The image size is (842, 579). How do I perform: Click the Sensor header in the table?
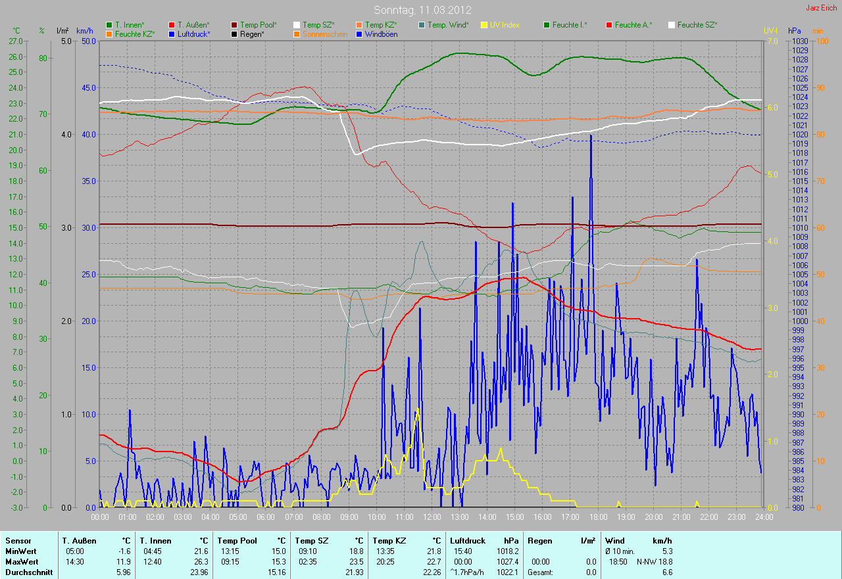coord(18,541)
